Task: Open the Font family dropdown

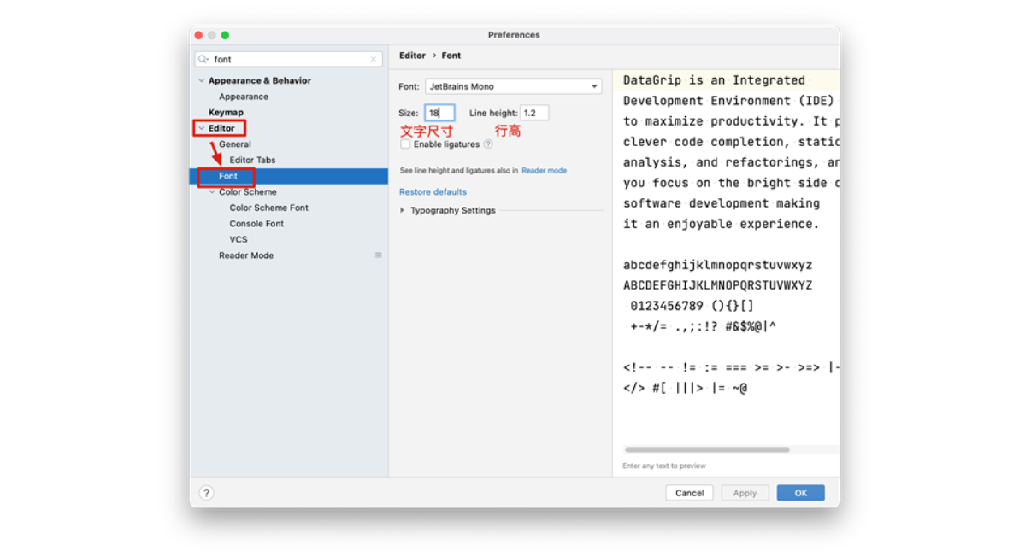Action: click(x=513, y=86)
